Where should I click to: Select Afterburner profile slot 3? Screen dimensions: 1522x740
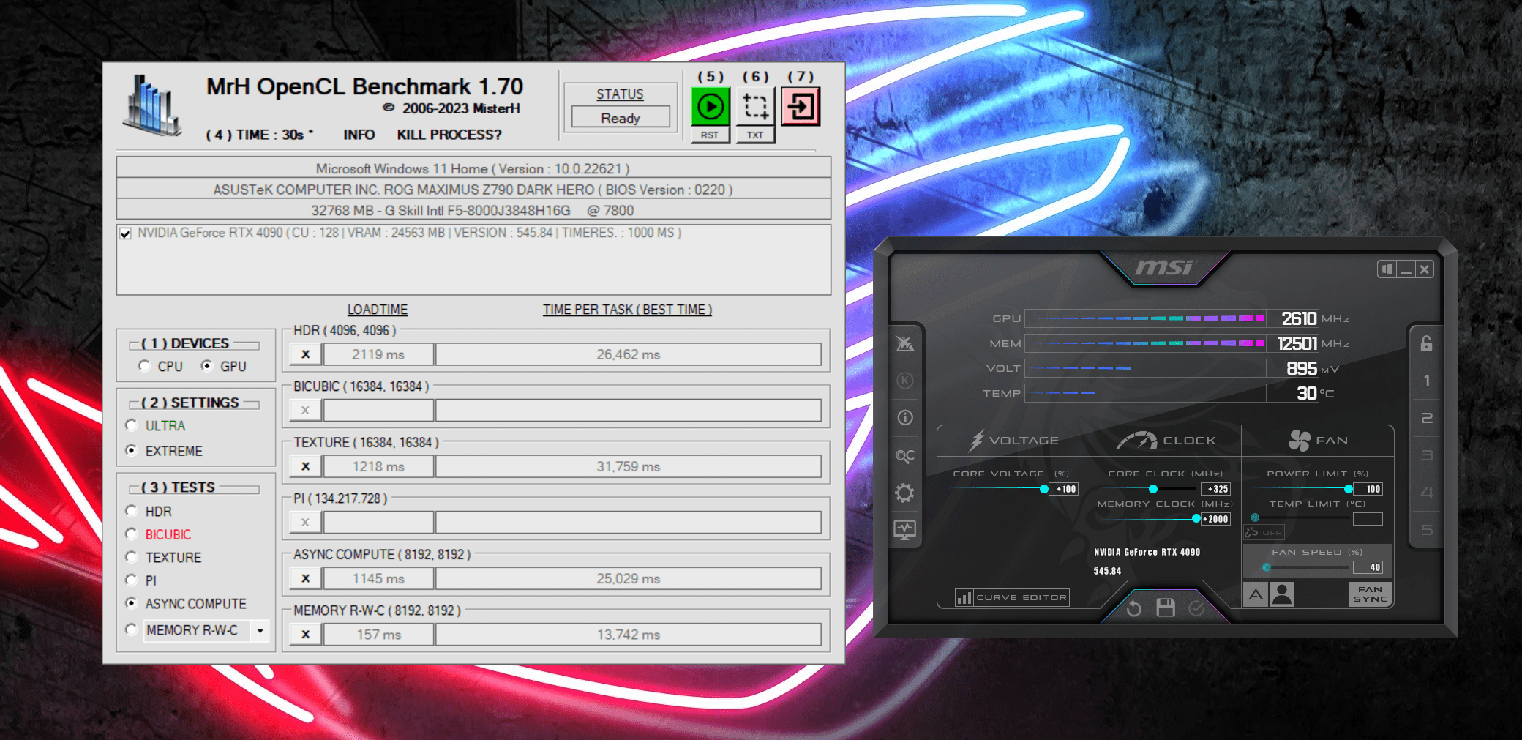1426,455
